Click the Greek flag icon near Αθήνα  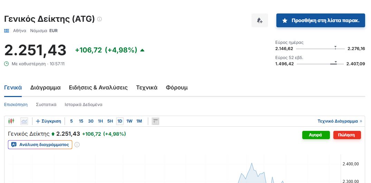click(x=7, y=31)
